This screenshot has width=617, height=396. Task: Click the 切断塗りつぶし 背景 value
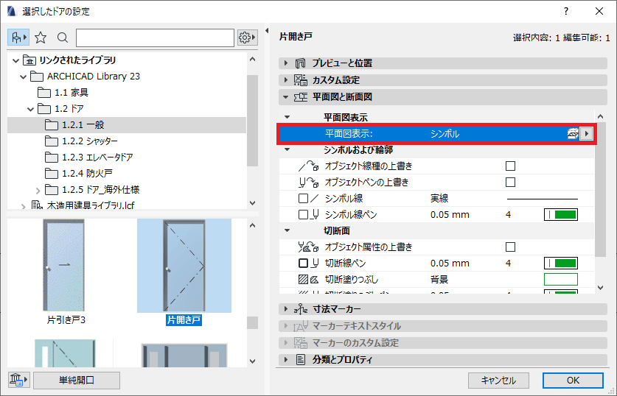click(439, 279)
